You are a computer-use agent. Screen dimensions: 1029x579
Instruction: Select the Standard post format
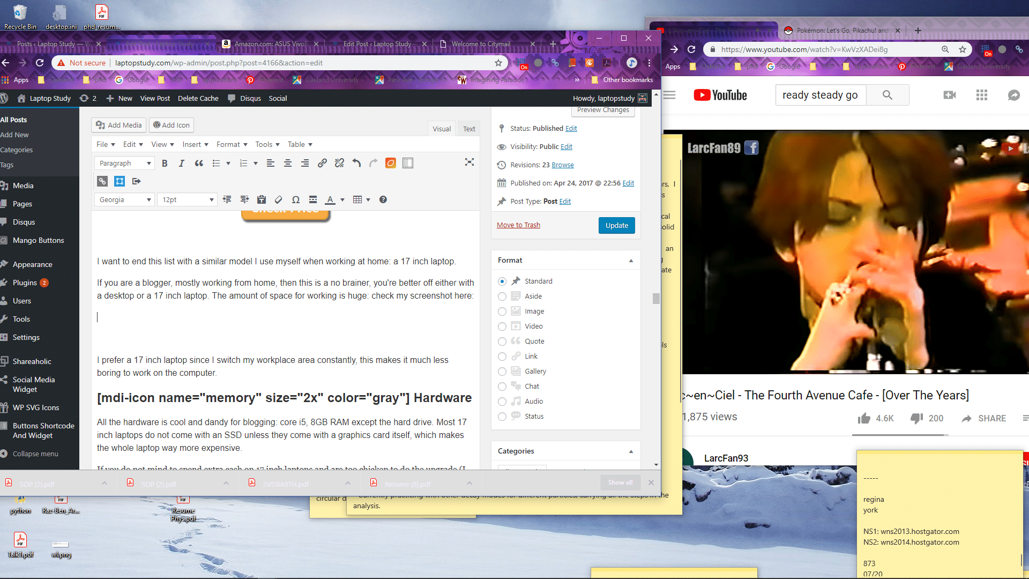coord(502,281)
